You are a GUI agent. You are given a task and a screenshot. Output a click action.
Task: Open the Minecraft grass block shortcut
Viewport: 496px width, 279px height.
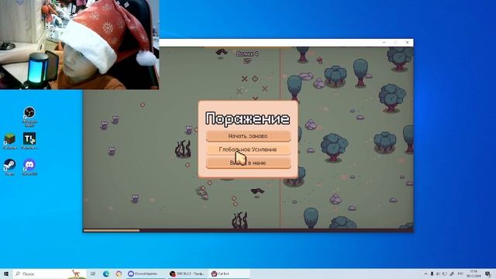click(x=10, y=141)
